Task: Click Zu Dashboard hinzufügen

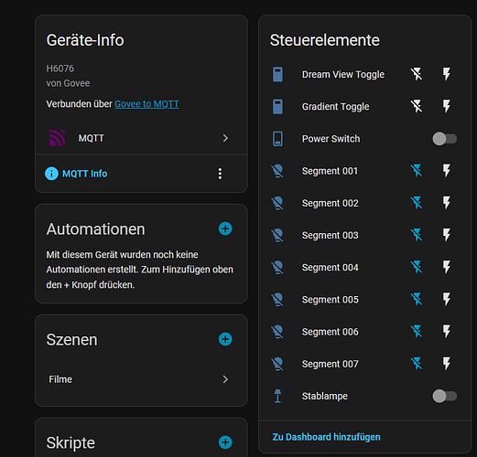Action: (326, 437)
